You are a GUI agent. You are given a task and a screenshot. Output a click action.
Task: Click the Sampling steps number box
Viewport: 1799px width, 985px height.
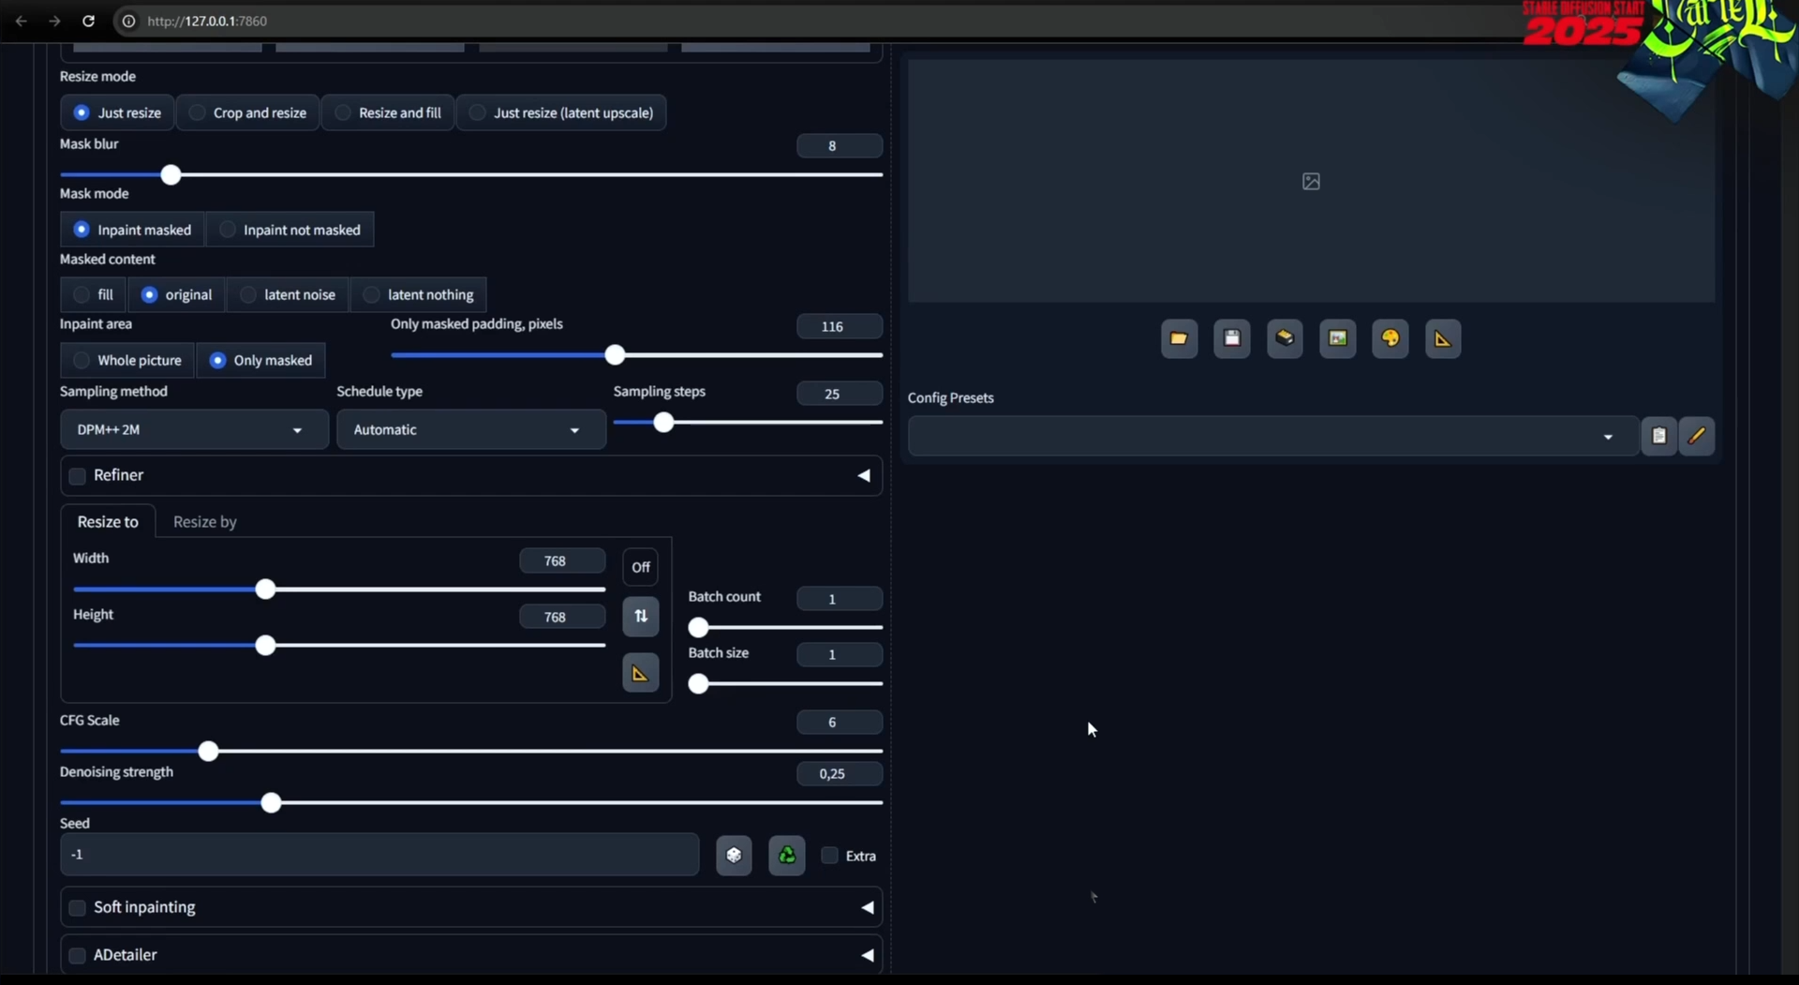point(840,394)
